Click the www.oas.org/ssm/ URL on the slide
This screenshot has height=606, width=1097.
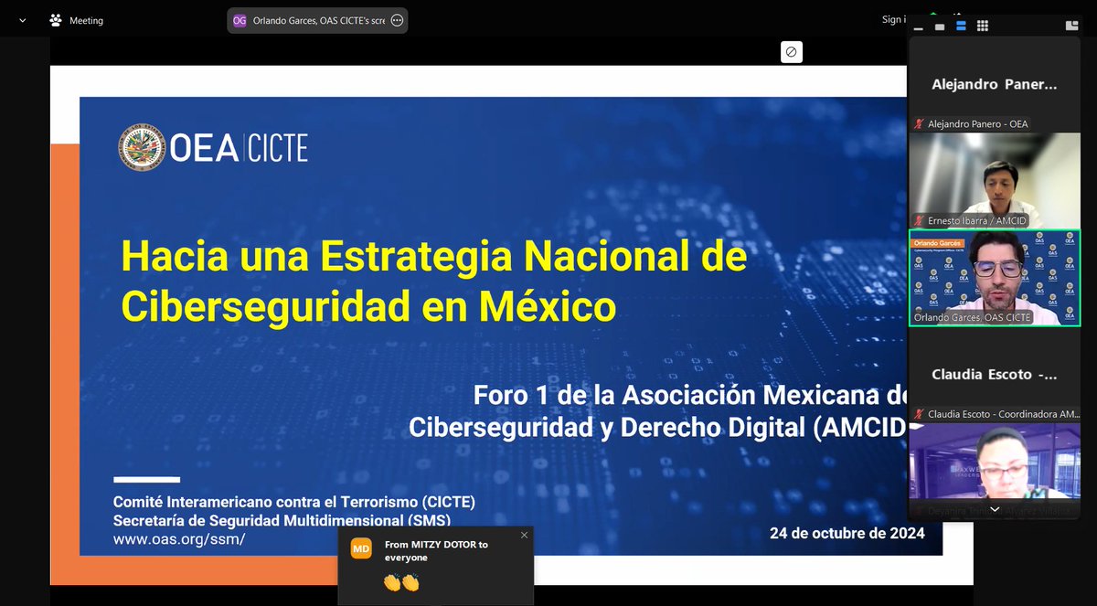coord(179,539)
